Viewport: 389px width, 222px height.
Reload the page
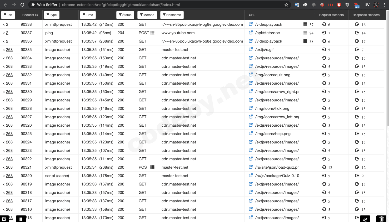click(22, 5)
